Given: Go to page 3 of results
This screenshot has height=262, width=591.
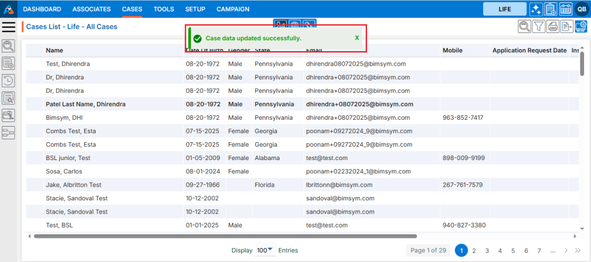Looking at the screenshot, I should [x=487, y=250].
